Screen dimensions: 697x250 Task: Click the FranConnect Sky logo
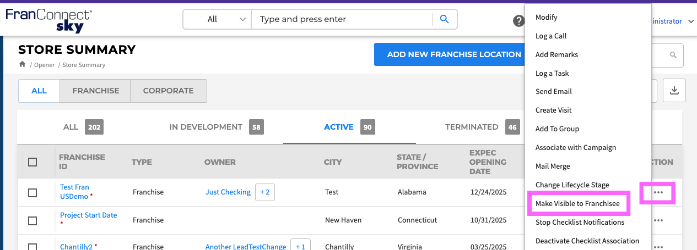(x=49, y=20)
